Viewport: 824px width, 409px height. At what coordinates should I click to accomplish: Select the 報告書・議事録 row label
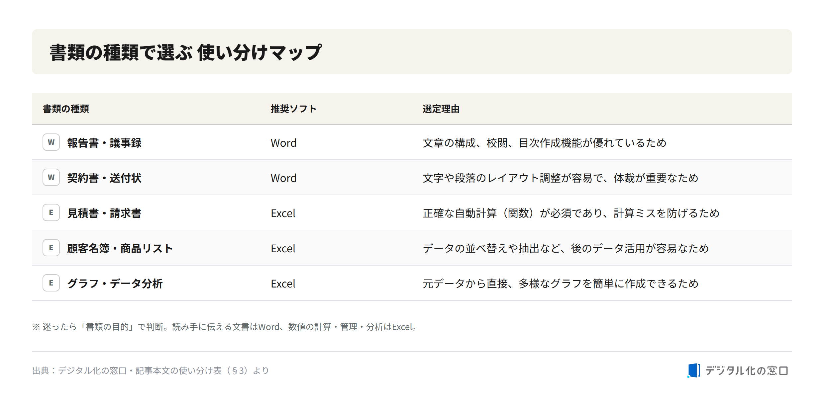104,143
